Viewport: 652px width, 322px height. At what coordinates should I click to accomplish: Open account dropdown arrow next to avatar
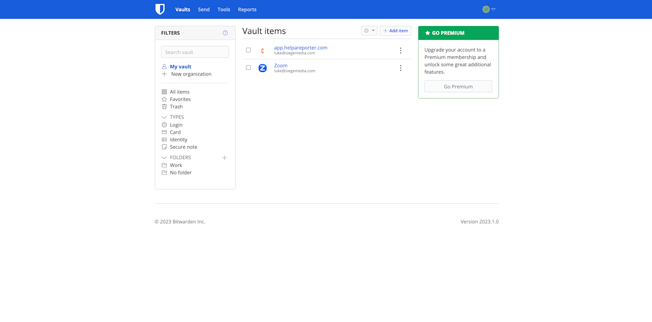493,9
